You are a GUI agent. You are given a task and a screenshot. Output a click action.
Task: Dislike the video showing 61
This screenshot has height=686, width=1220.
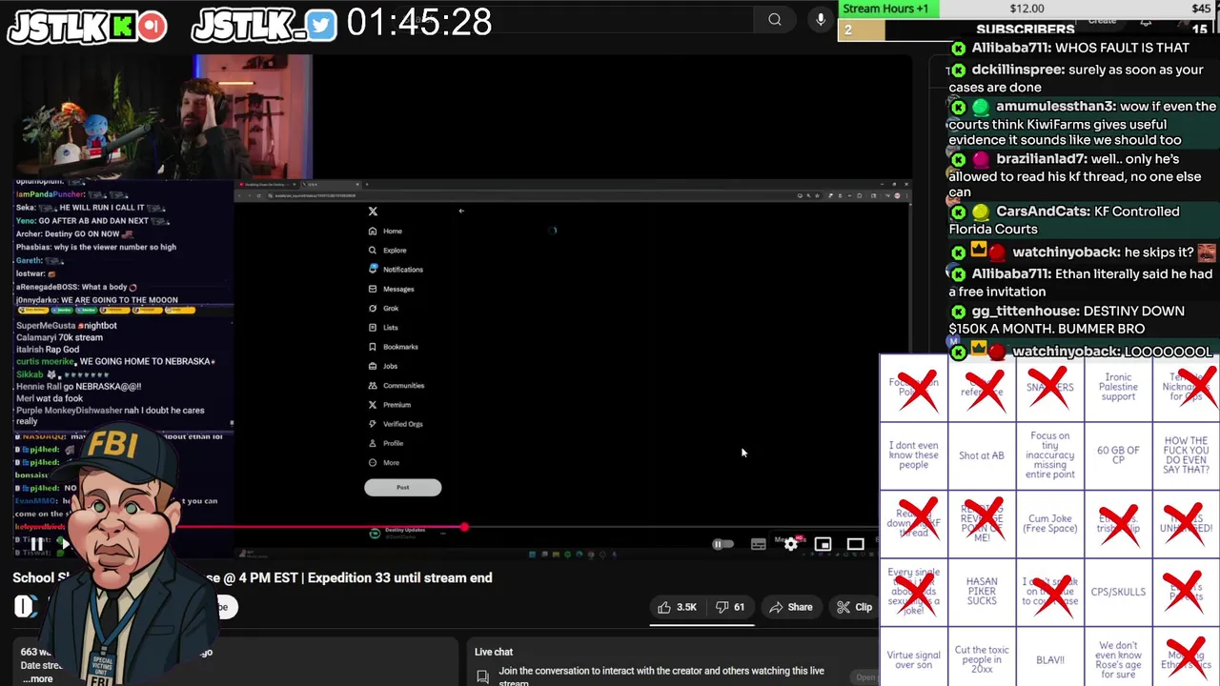(x=729, y=607)
